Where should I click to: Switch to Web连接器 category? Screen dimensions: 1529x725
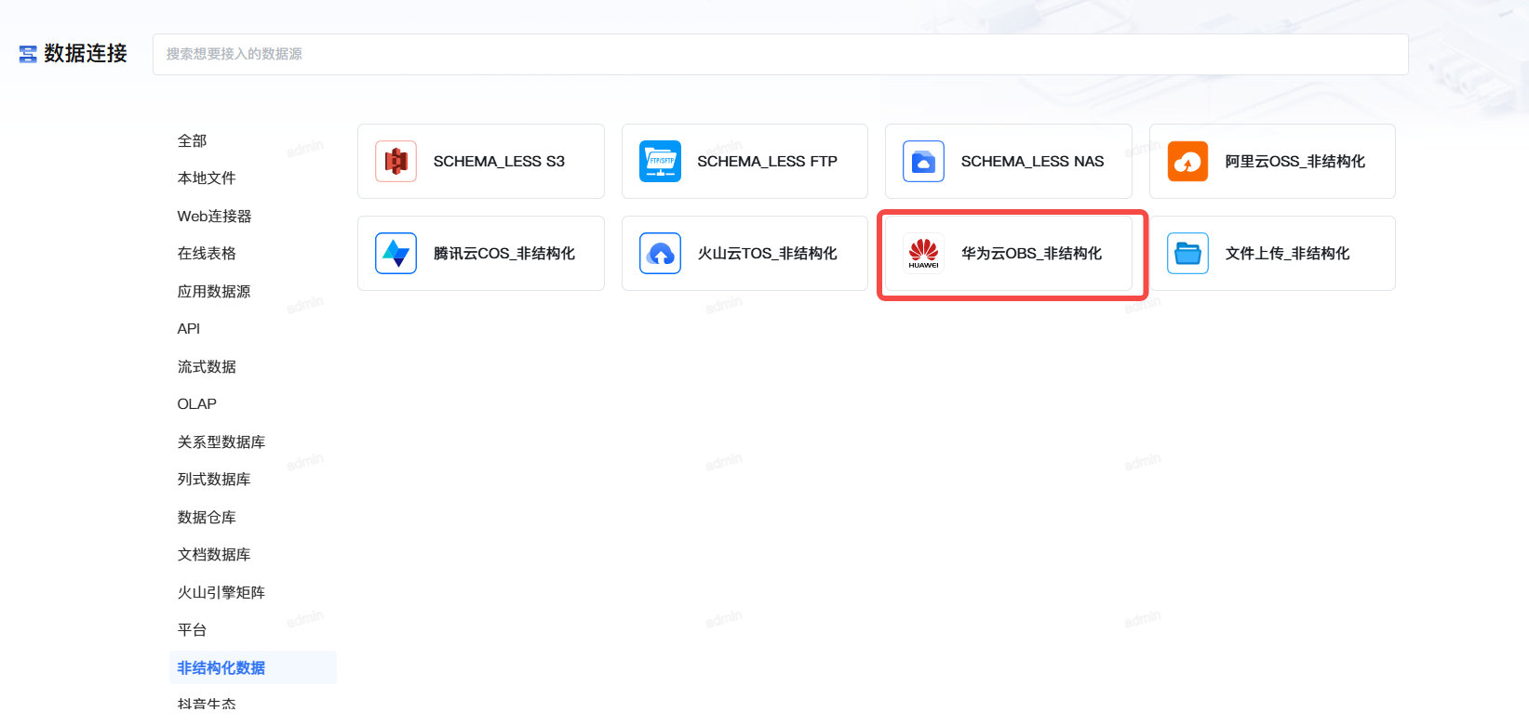coord(214,216)
